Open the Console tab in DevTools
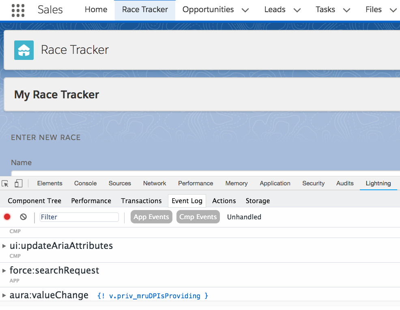400x310 pixels. tap(85, 183)
